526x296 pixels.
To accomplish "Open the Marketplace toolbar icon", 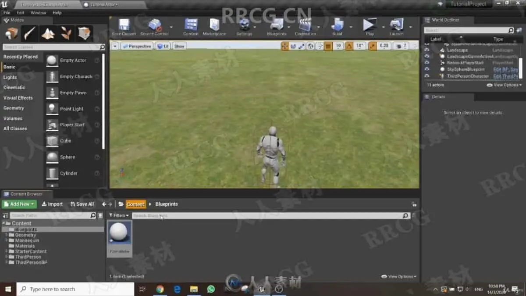I will [214, 27].
